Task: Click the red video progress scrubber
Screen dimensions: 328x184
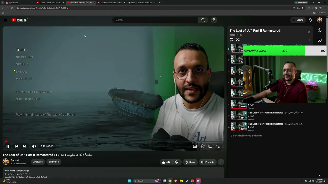Action: (x=6, y=141)
